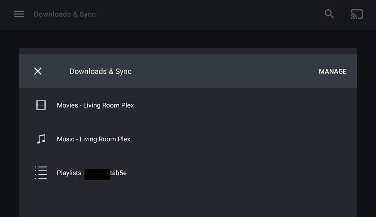
Task: Click header space between heading and MANAGE
Action: (224, 72)
